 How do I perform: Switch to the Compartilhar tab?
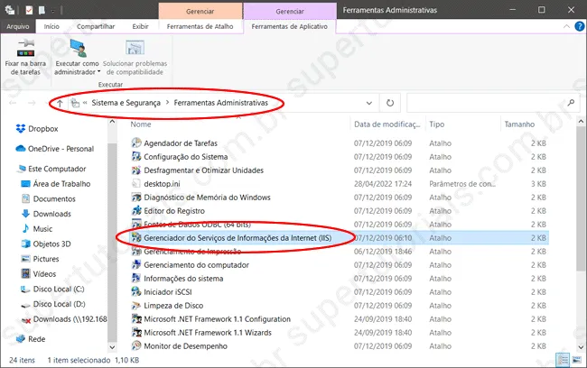(96, 26)
